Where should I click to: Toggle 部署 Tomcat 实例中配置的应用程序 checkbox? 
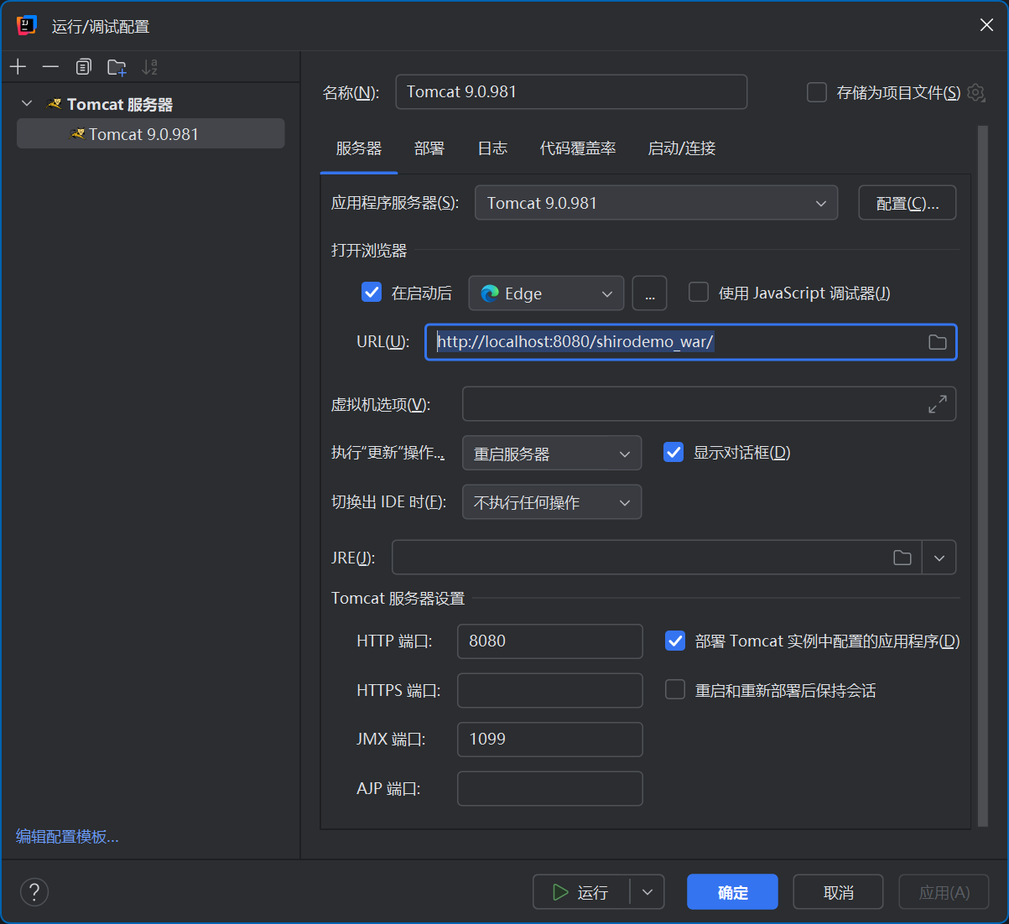tap(675, 641)
